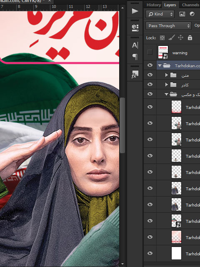Switch to the Channels tab
200x267 pixels.
click(190, 5)
